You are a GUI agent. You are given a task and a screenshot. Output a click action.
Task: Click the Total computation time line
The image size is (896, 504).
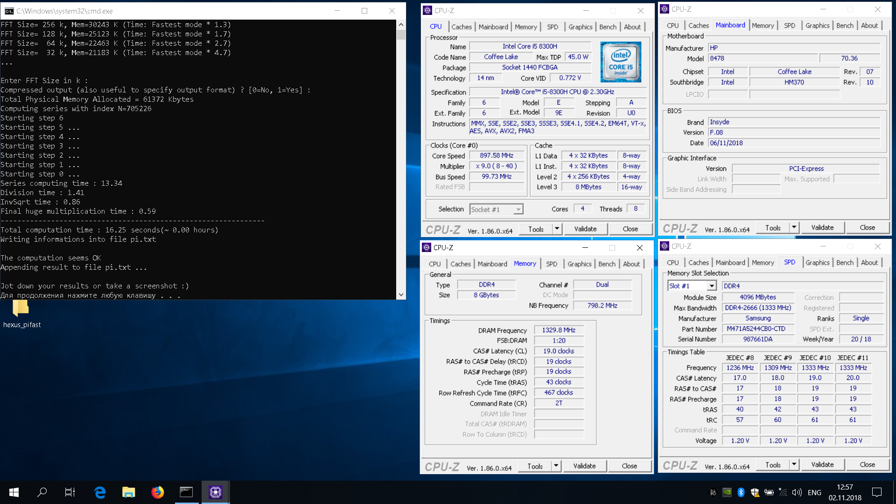(x=109, y=230)
